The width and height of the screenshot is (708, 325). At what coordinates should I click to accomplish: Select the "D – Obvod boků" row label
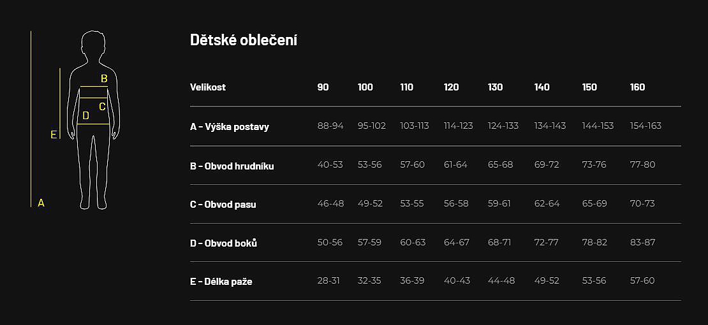(x=223, y=243)
